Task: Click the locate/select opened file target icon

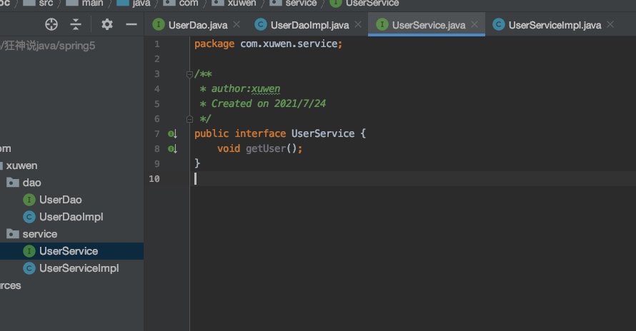Action: pyautogui.click(x=51, y=24)
